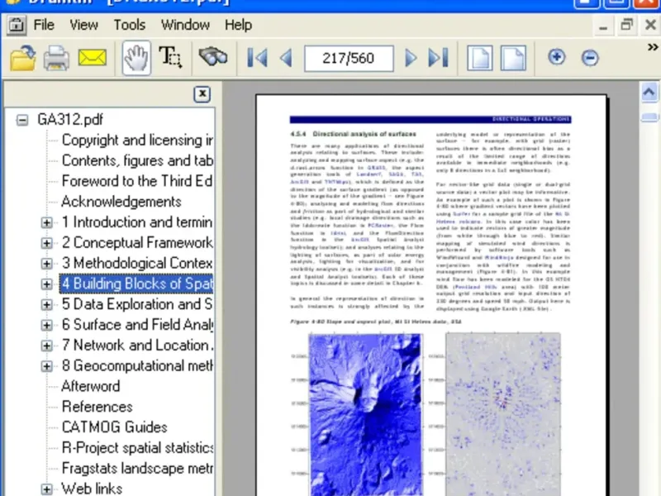
Task: Select 8 Geocomputational methods bookmark
Action: (137, 365)
